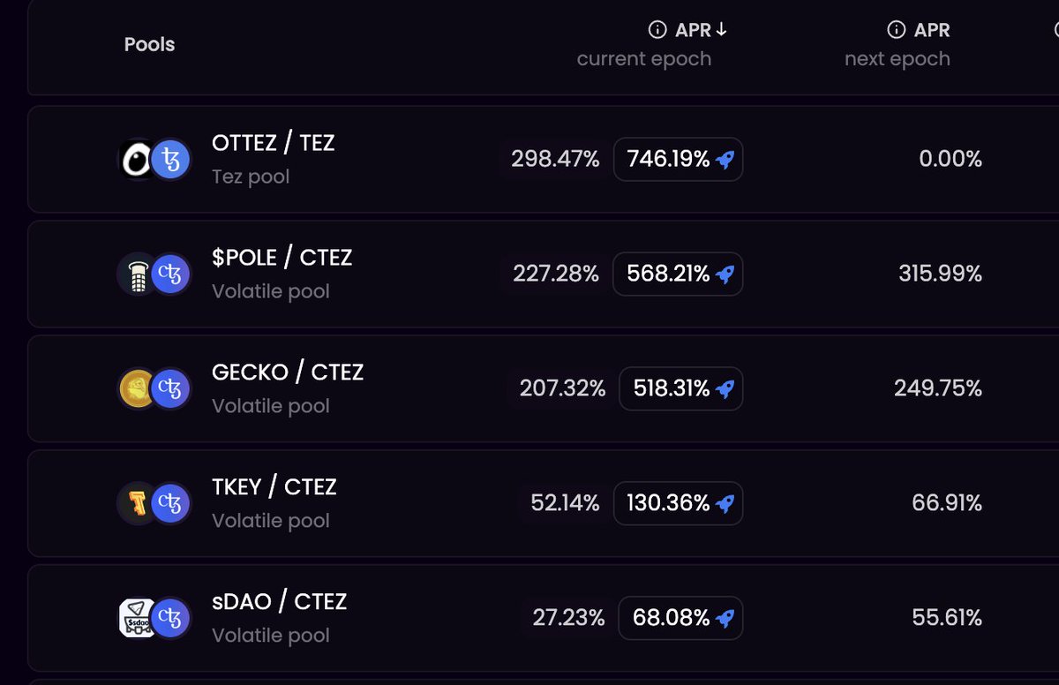
Task: Select the GECKO / CTEZ pool name
Action: [x=288, y=373]
